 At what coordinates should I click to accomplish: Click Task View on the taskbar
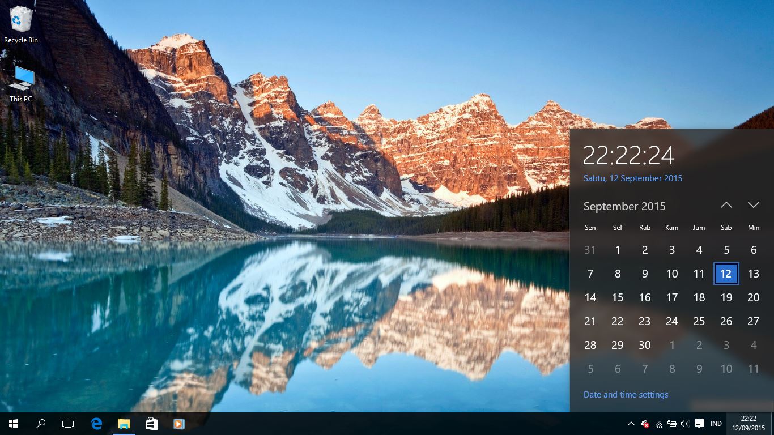(x=67, y=423)
